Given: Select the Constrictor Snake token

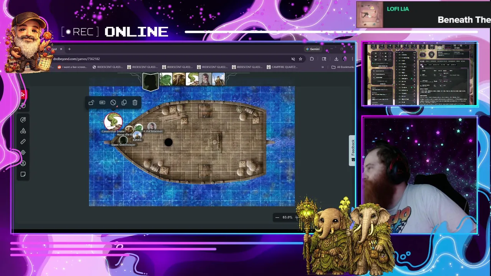Looking at the screenshot, I should (113, 122).
